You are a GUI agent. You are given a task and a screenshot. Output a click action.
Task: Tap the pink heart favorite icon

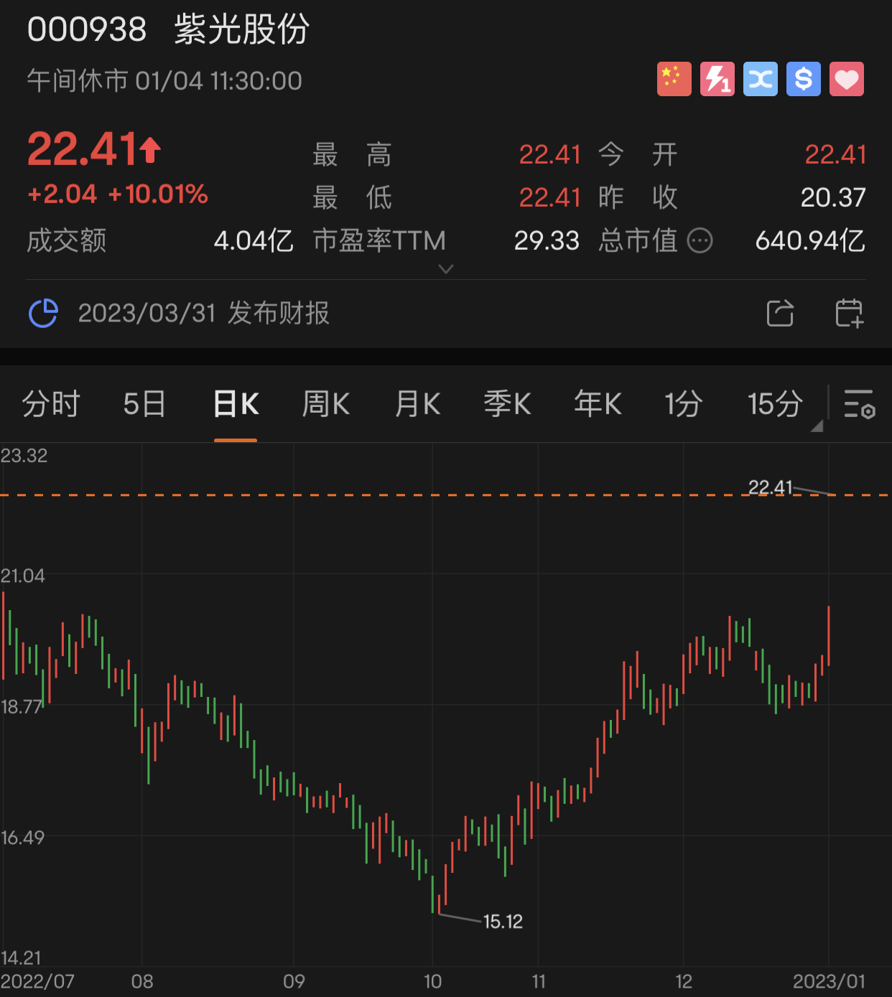point(846,79)
